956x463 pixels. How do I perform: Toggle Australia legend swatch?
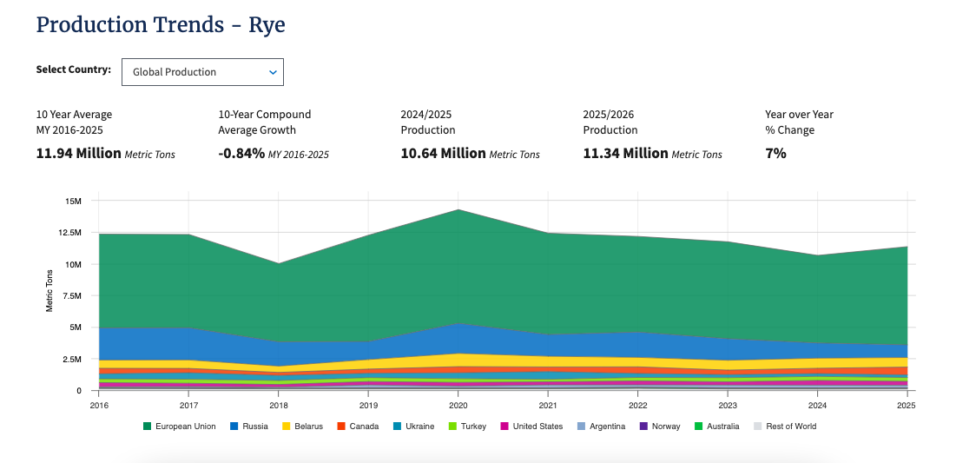pyautogui.click(x=698, y=427)
